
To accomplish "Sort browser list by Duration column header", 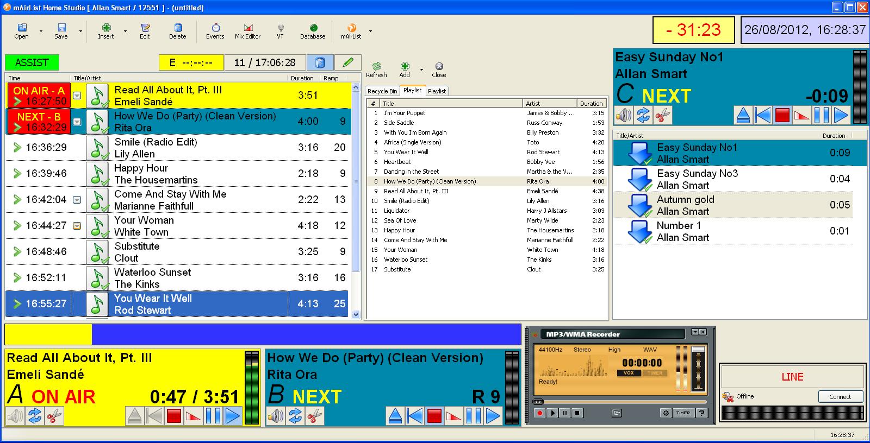I will [x=592, y=103].
